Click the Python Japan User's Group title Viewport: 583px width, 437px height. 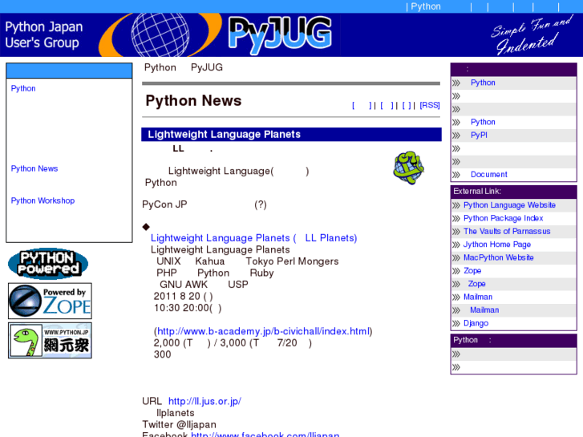[44, 34]
